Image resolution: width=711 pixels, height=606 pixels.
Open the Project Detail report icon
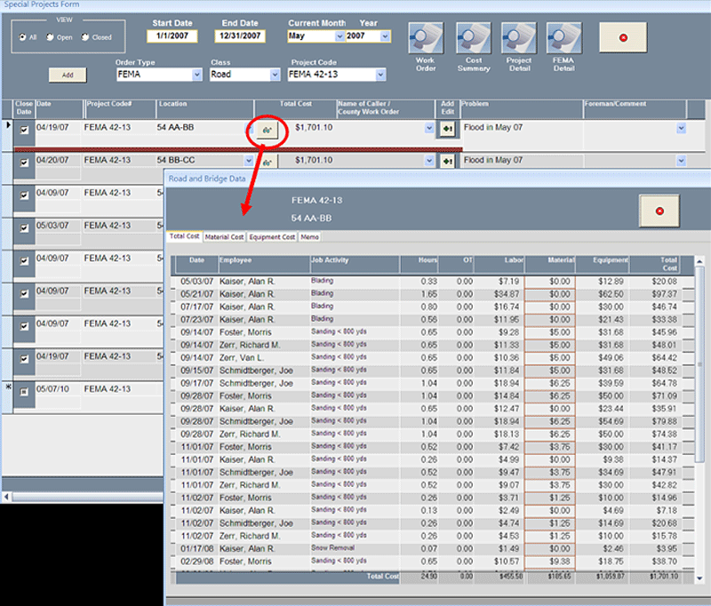pyautogui.click(x=519, y=38)
